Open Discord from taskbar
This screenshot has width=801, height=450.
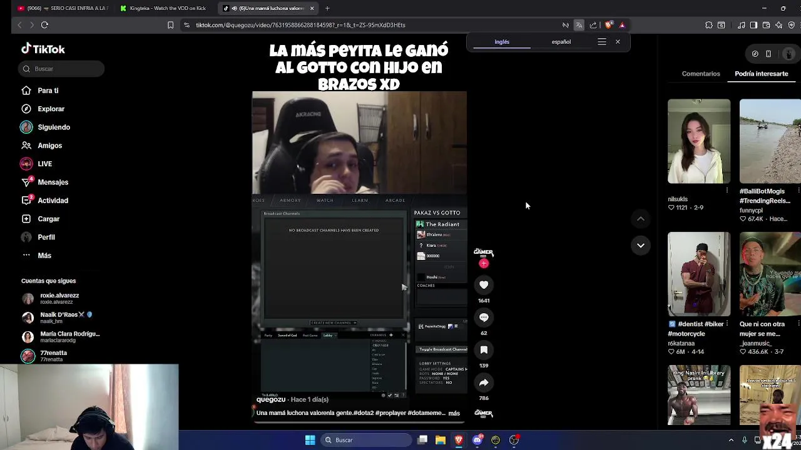point(477,440)
